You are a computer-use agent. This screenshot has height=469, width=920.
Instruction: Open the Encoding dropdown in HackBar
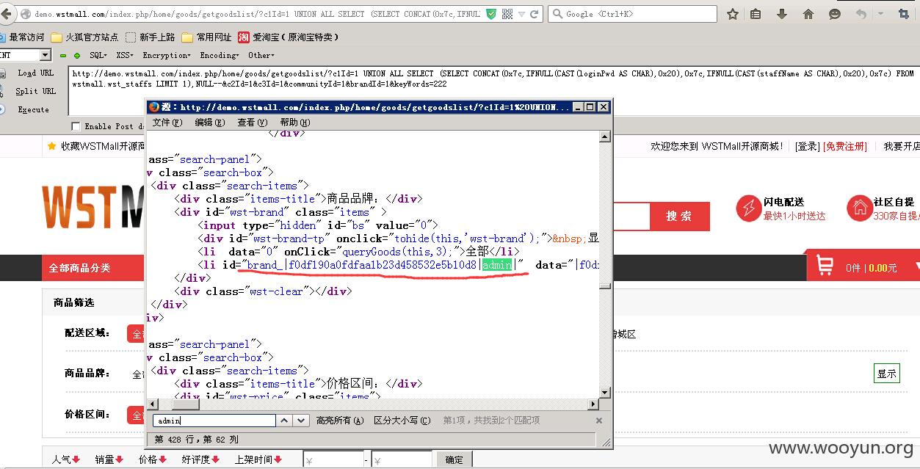click(x=219, y=55)
